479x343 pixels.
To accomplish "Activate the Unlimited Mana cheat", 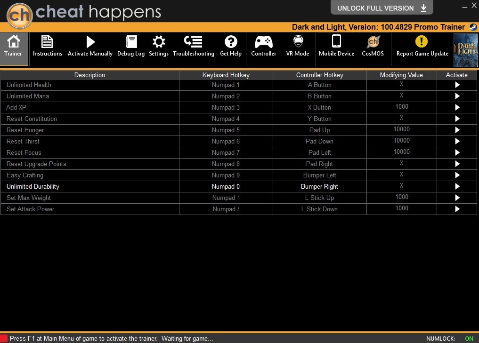I will click(x=457, y=96).
